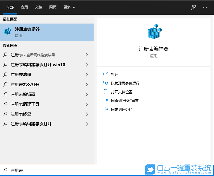Click the file location icon
The height and width of the screenshot is (176, 214).
click(105, 91)
